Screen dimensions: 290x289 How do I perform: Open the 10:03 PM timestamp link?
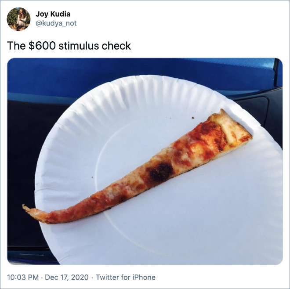pos(23,277)
